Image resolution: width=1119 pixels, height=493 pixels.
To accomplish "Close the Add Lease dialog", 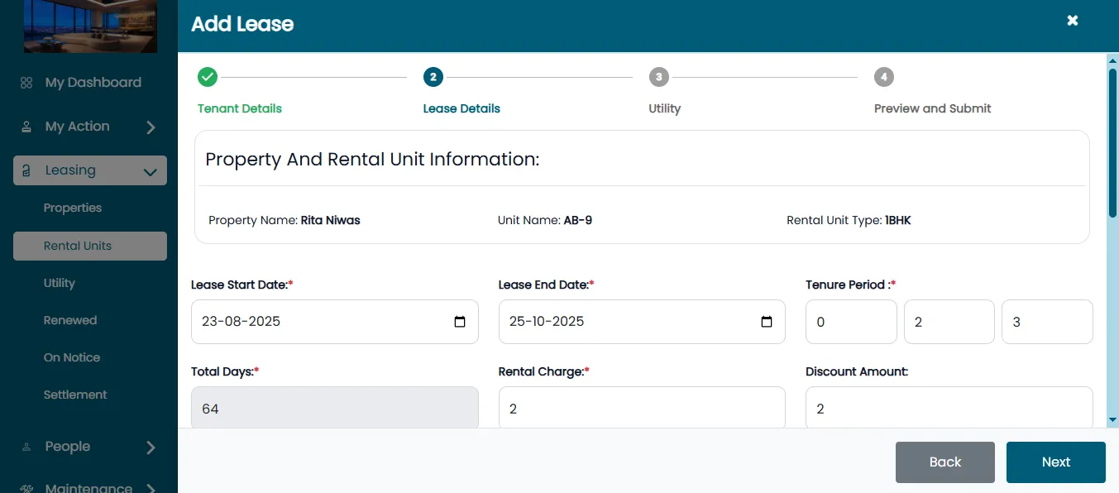I will coord(1073,21).
